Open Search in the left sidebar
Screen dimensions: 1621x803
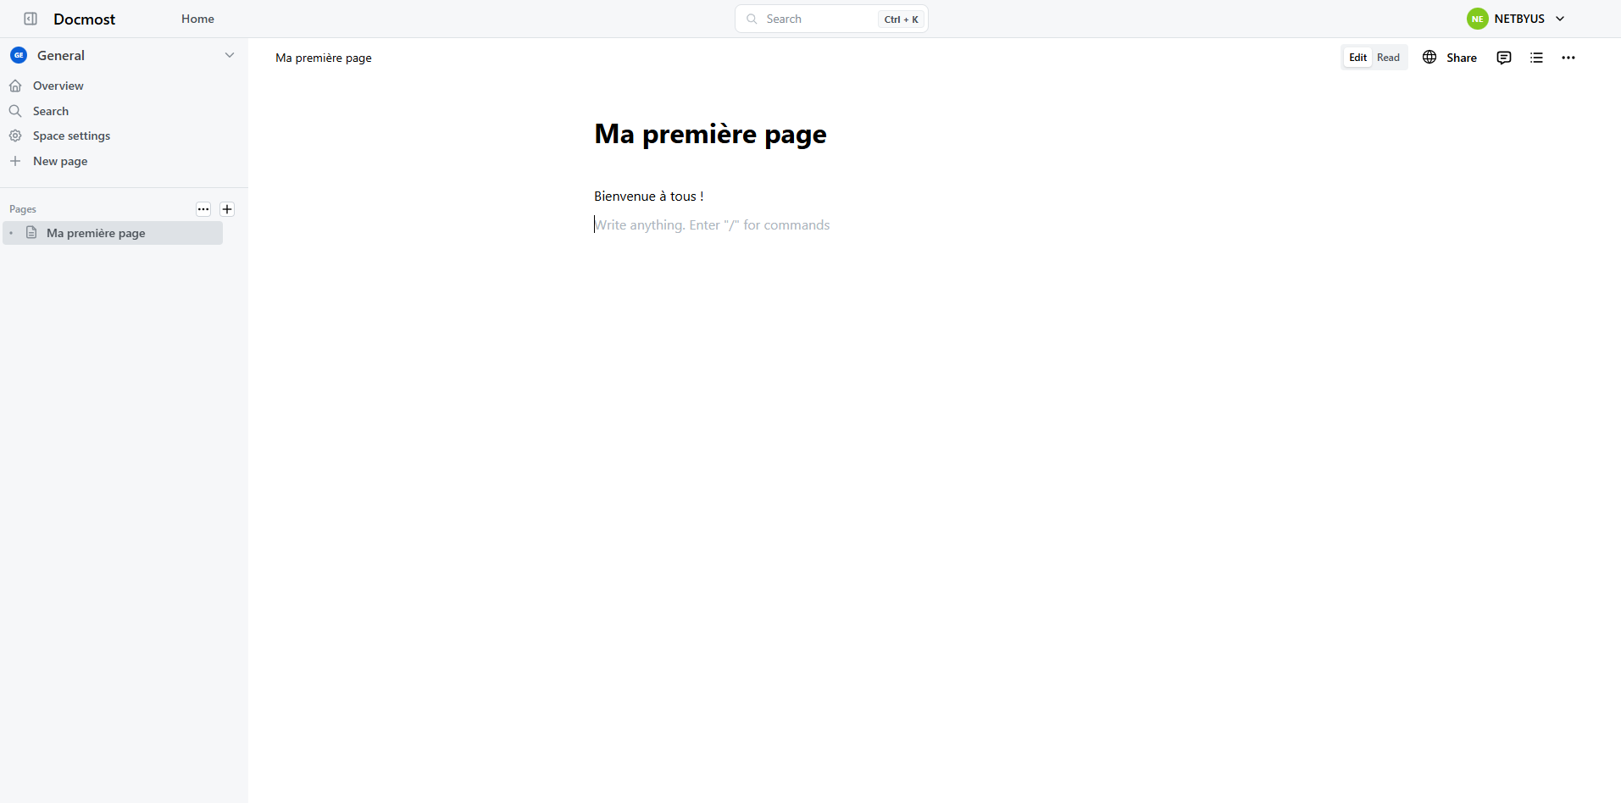(50, 111)
